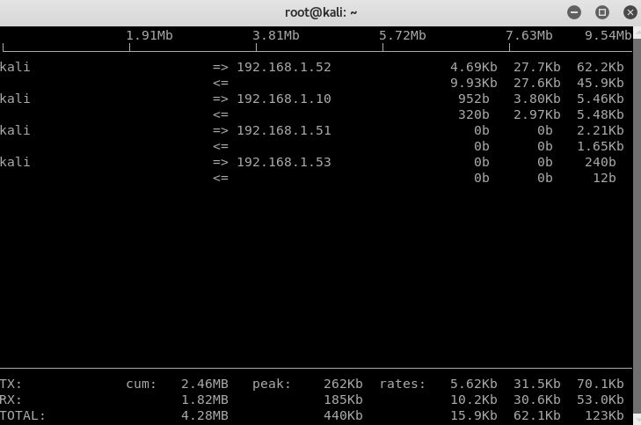Click peak RX value 185Kb
Image resolution: width=641 pixels, height=425 pixels.
343,399
